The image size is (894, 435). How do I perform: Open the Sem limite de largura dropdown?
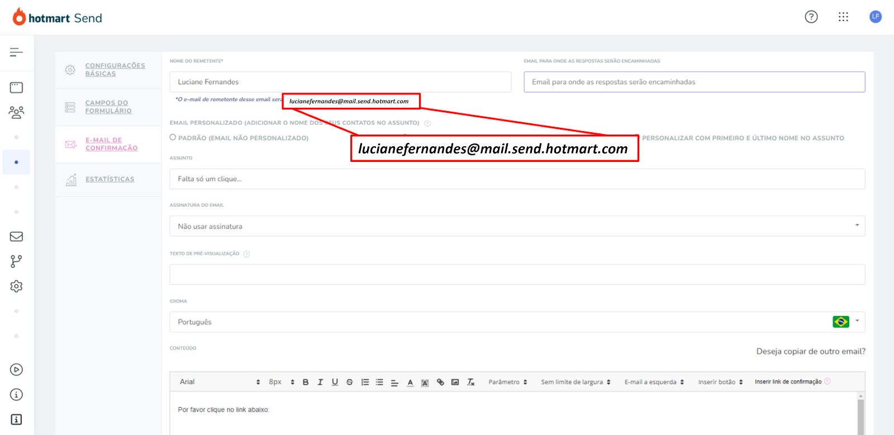point(576,383)
